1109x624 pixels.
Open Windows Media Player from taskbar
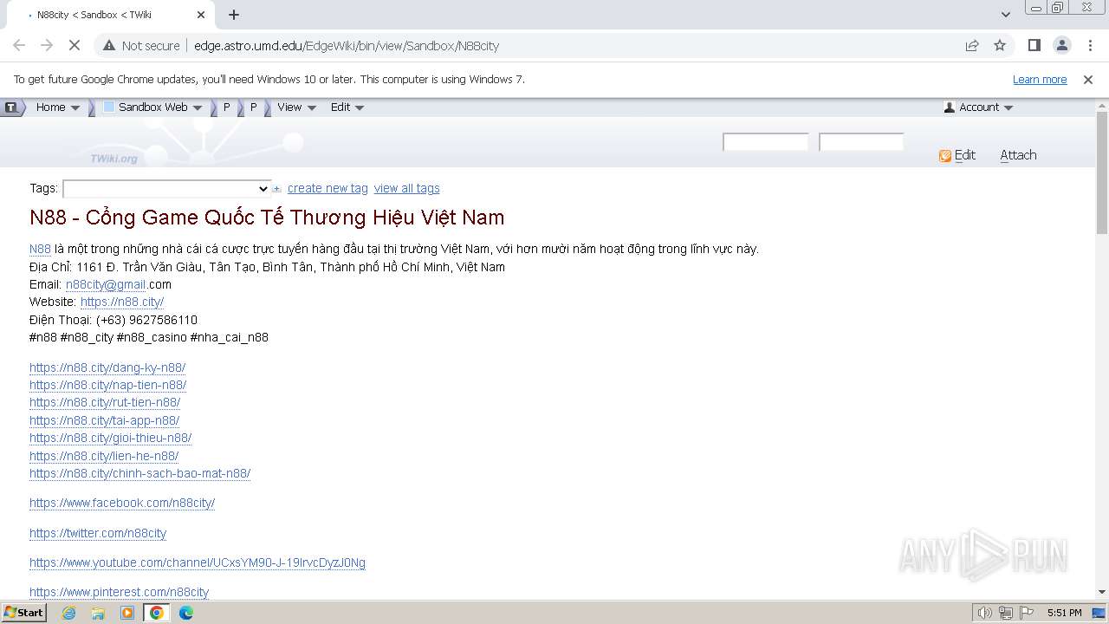[x=127, y=613]
